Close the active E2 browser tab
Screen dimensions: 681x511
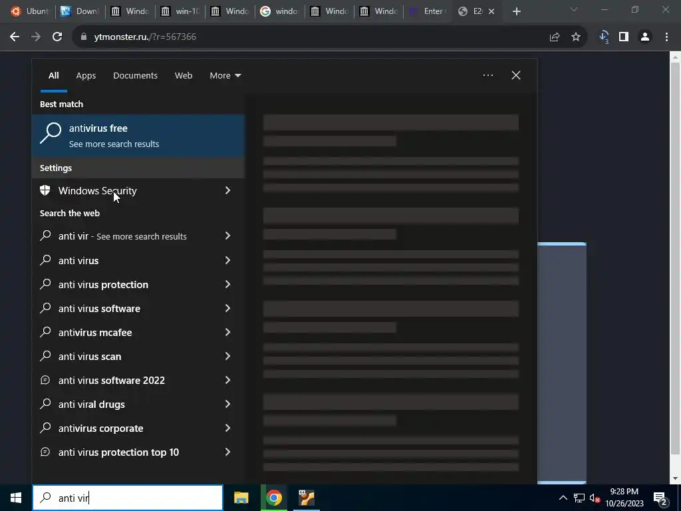[x=491, y=12]
